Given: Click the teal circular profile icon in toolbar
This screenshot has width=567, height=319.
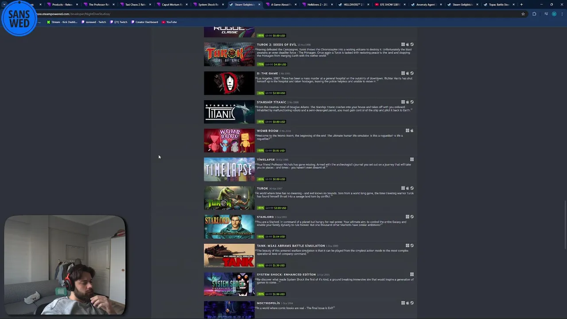Looking at the screenshot, I should pyautogui.click(x=554, y=14).
